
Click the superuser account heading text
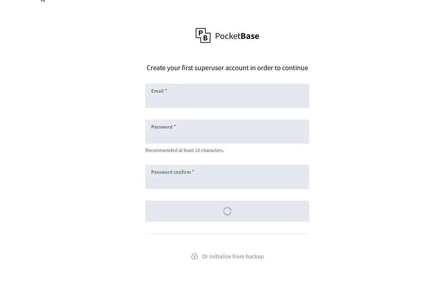click(227, 68)
